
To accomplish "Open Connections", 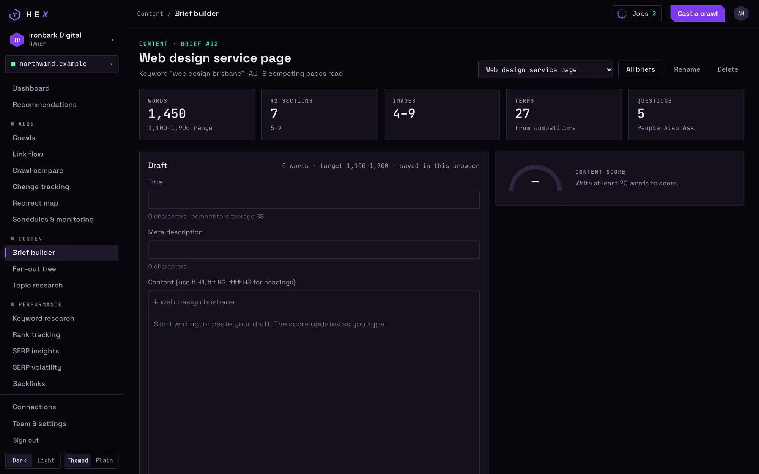I will point(62,407).
